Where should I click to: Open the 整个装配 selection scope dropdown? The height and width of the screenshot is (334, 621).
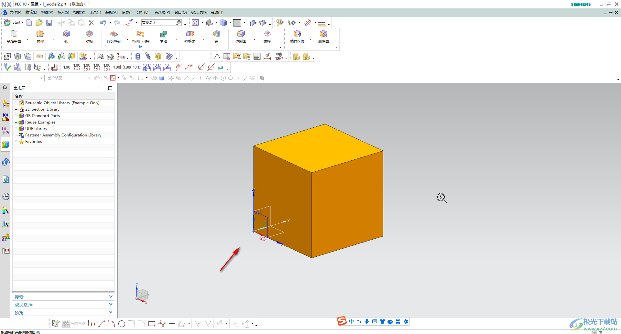click(x=89, y=78)
